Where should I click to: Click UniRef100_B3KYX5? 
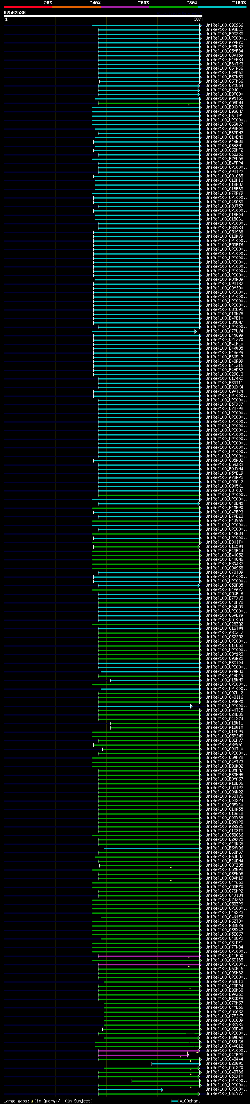(x=224, y=1024)
